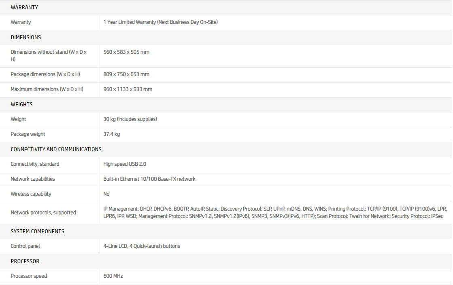Click the DIMENSIONS section header
Viewport: 453px width, 285px height.
pyautogui.click(x=26, y=37)
